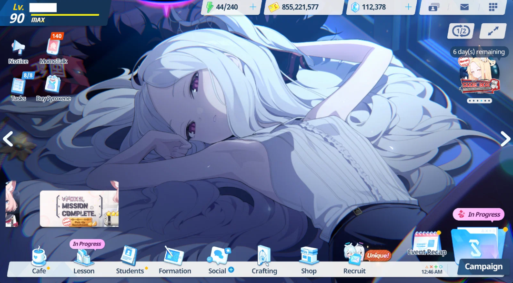
Task: Switch lobby memorial with 1/2 toggle
Action: 461,31
